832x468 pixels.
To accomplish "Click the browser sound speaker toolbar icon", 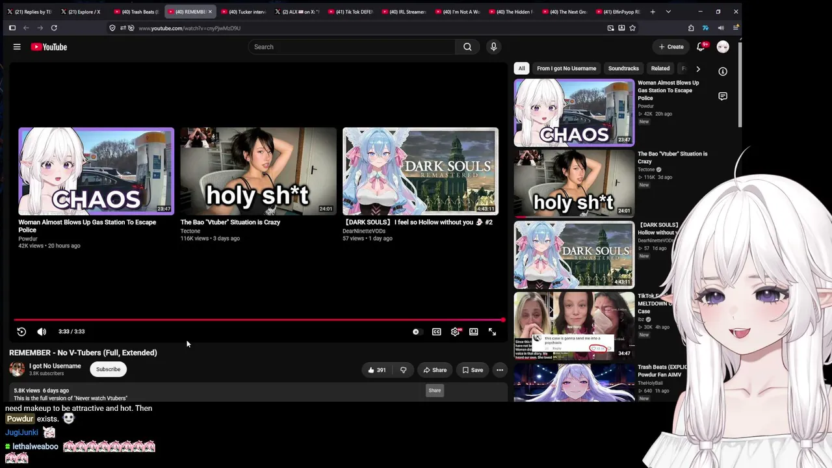I will (x=721, y=28).
